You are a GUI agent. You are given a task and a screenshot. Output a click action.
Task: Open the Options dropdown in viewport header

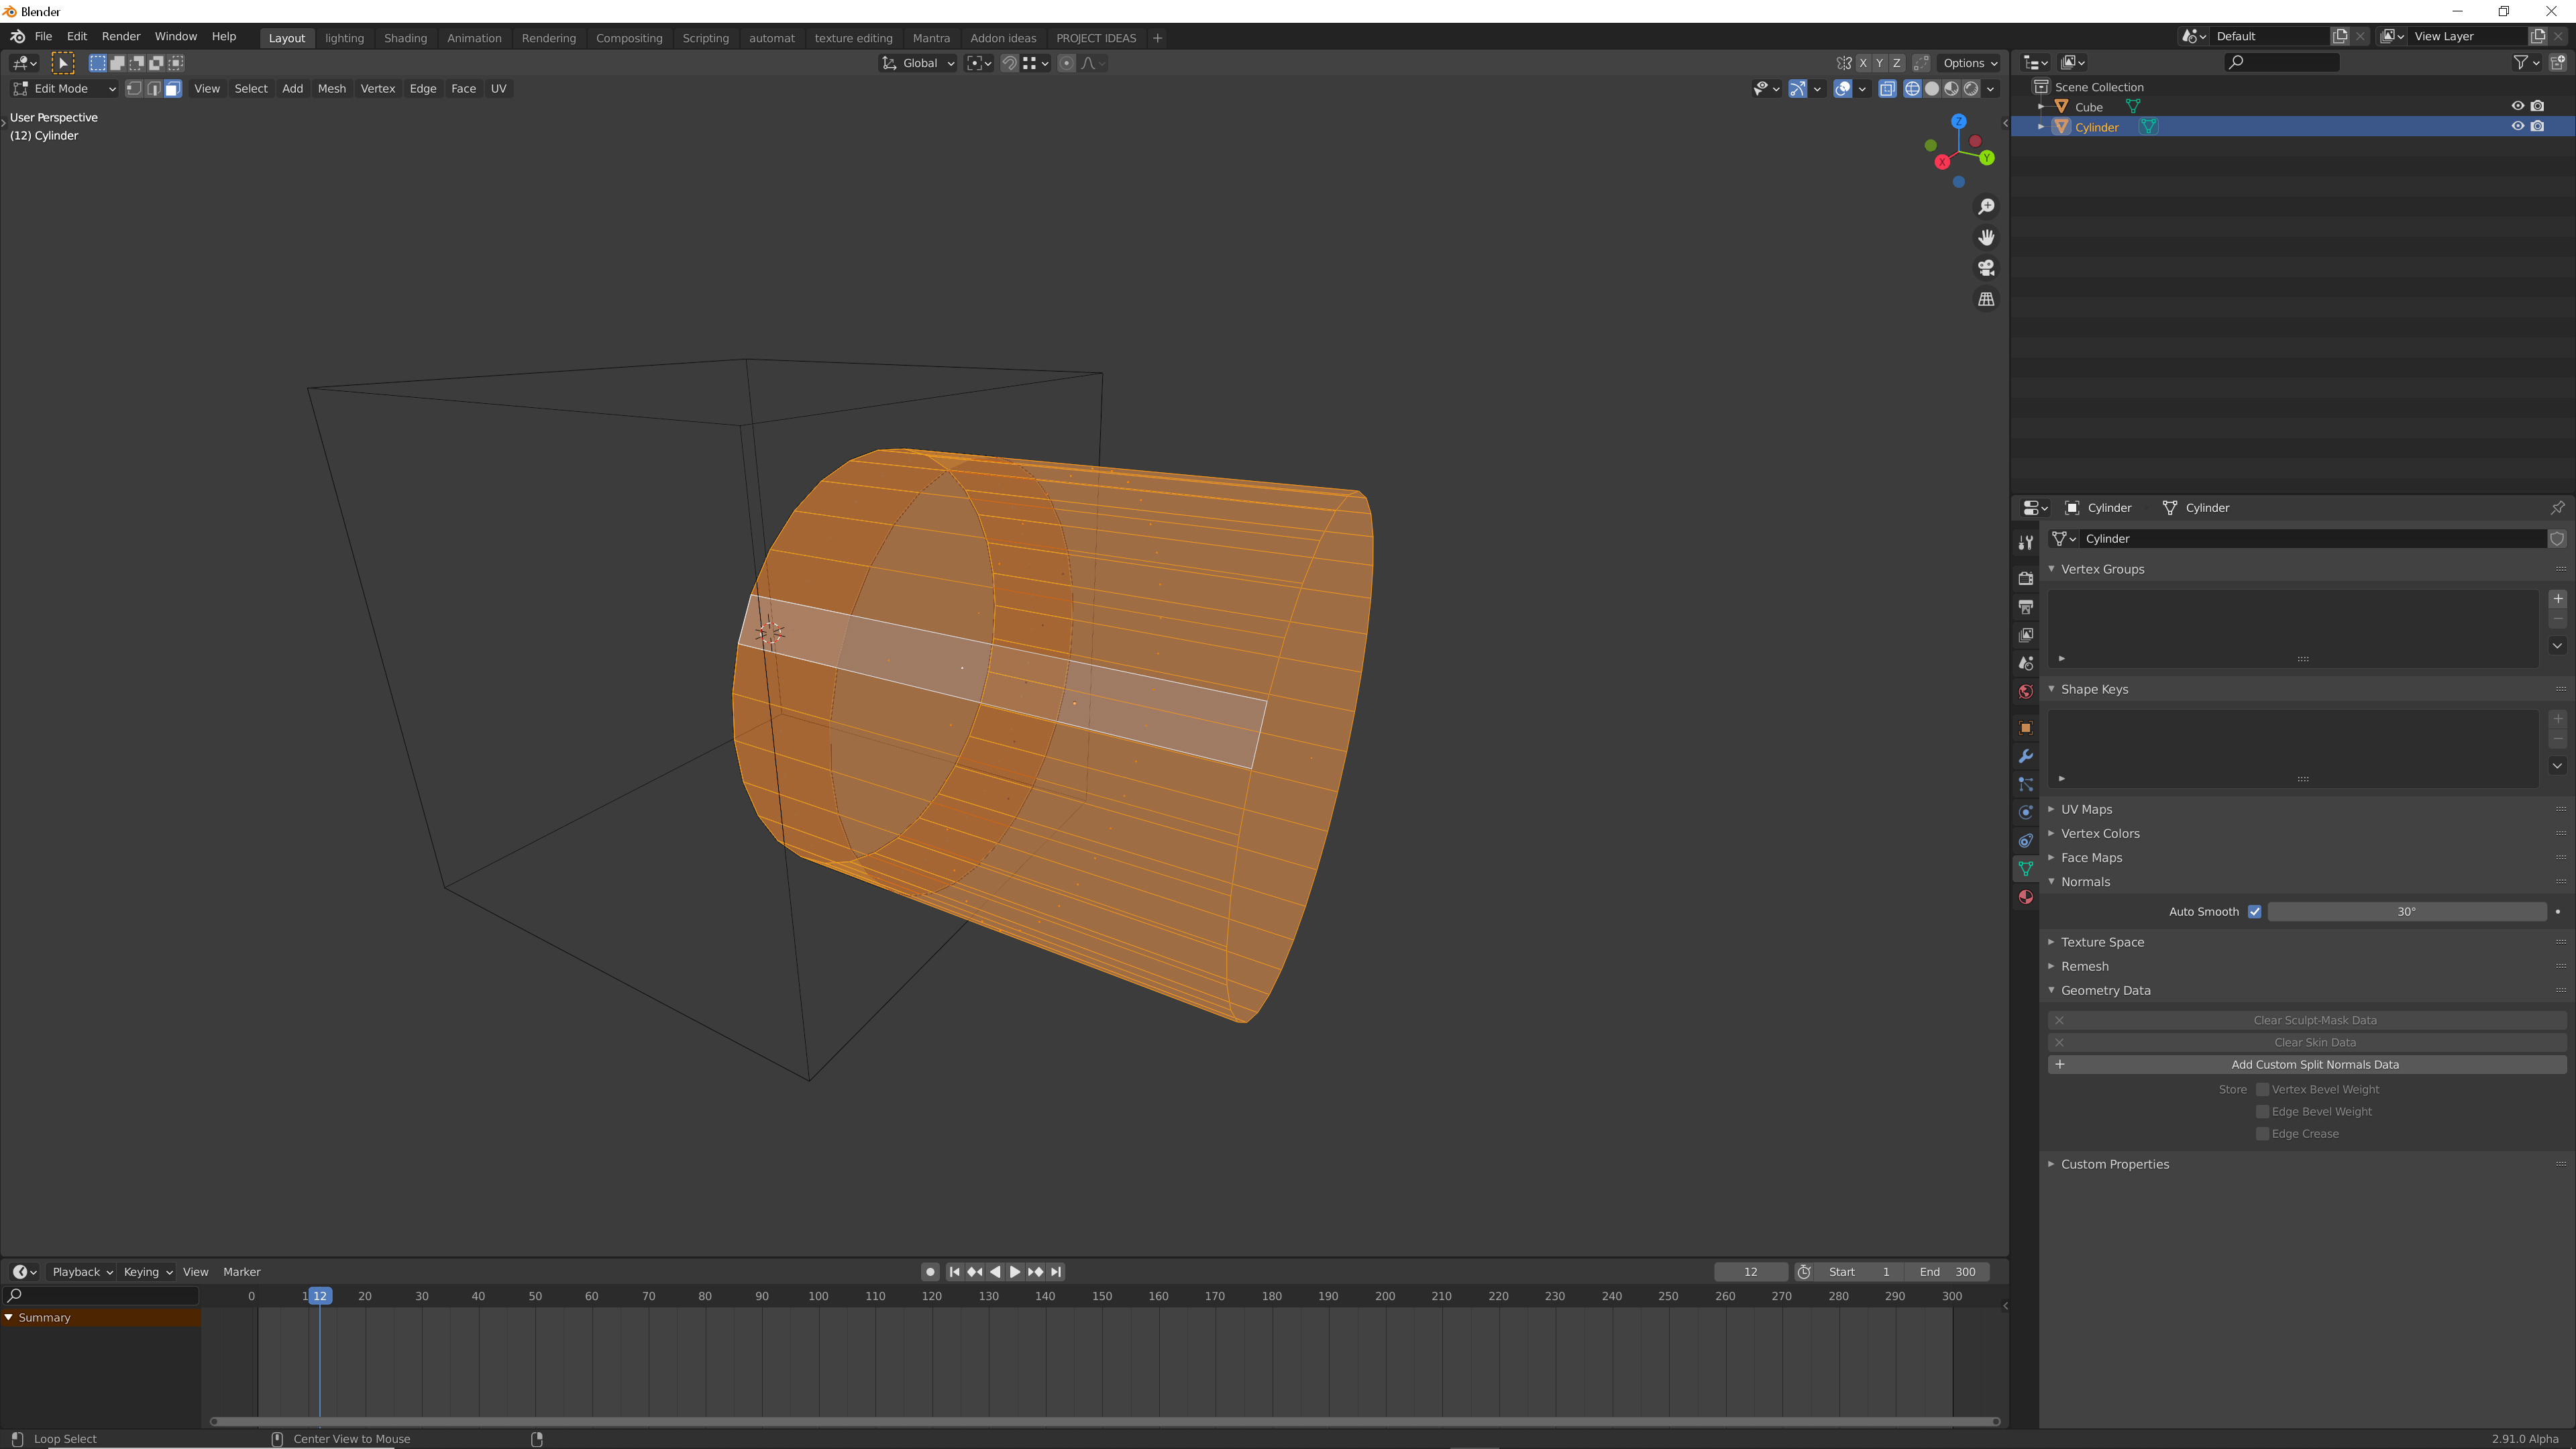pos(1969,63)
